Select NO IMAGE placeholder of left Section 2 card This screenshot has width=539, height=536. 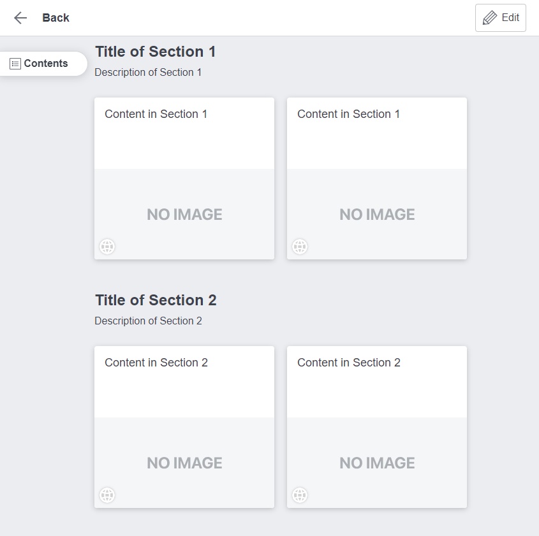point(184,463)
